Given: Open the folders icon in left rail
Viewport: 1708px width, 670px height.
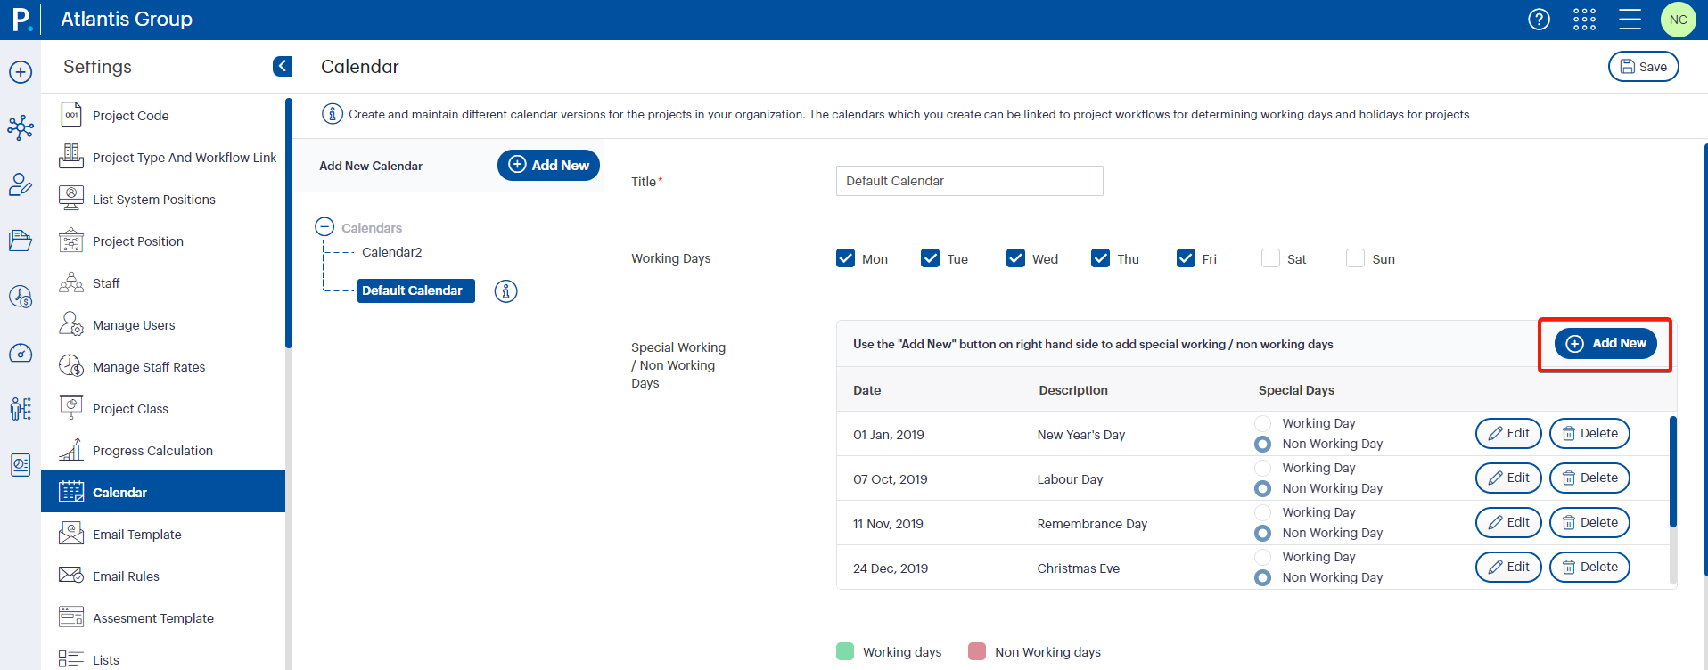Looking at the screenshot, I should pos(21,241).
